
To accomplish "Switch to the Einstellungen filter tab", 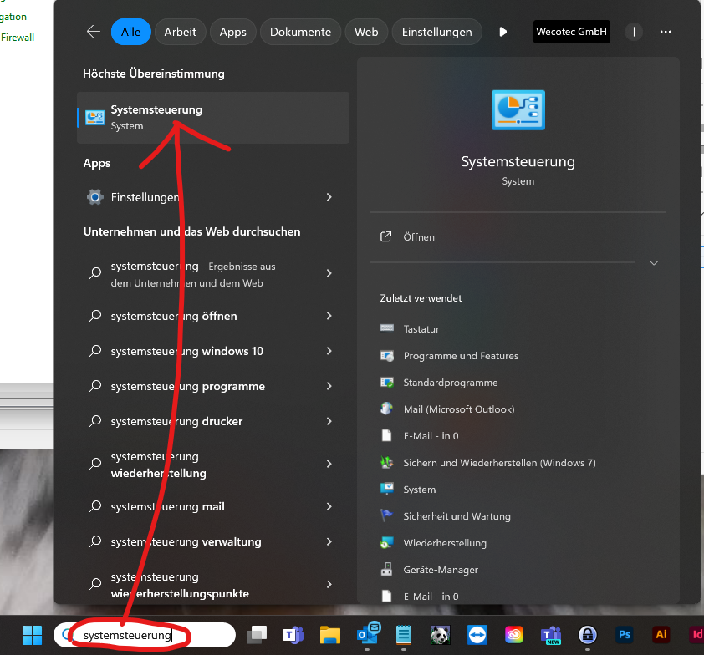I will [x=436, y=32].
